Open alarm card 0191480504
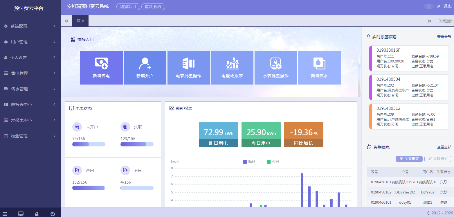 coord(409,87)
